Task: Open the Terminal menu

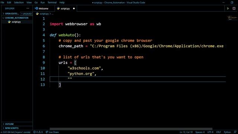Action: tap(52, 3)
